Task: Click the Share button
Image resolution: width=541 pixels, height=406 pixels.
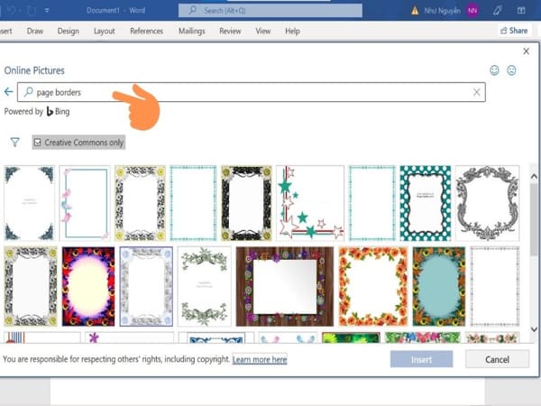Action: click(515, 31)
